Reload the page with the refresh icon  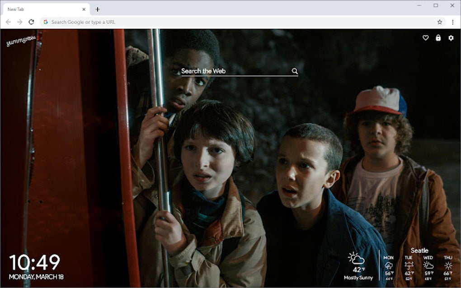[x=31, y=21]
